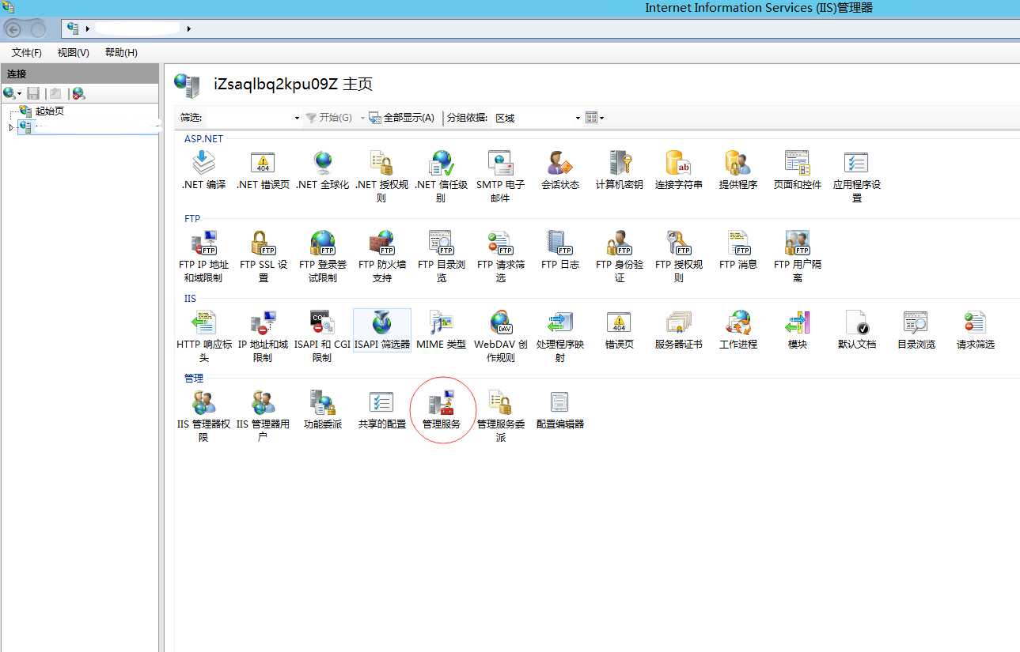Open the .NET 错误页 feature
1020x652 pixels.
pos(263,171)
